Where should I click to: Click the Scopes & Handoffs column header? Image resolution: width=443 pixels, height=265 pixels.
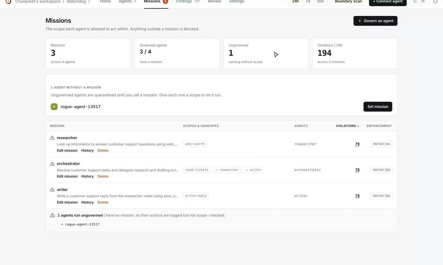coord(201,126)
